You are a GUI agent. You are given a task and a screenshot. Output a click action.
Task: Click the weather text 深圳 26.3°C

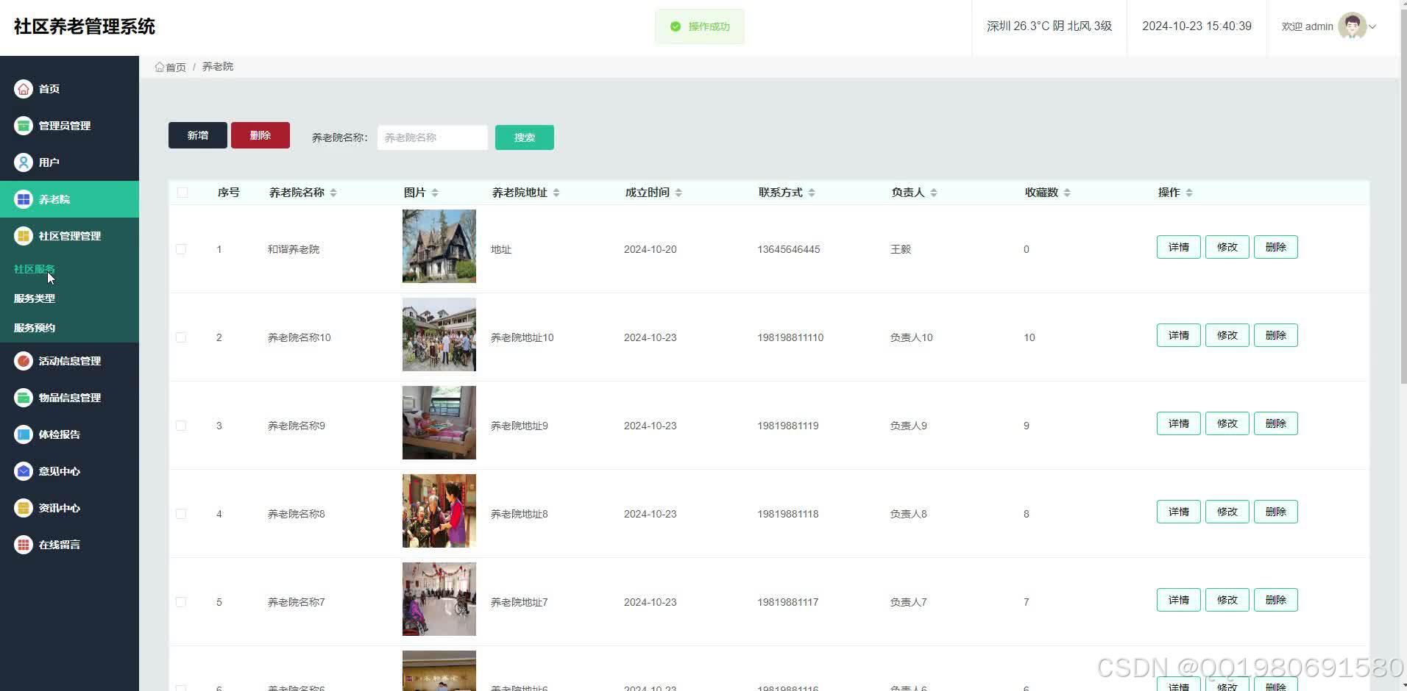tap(1018, 26)
